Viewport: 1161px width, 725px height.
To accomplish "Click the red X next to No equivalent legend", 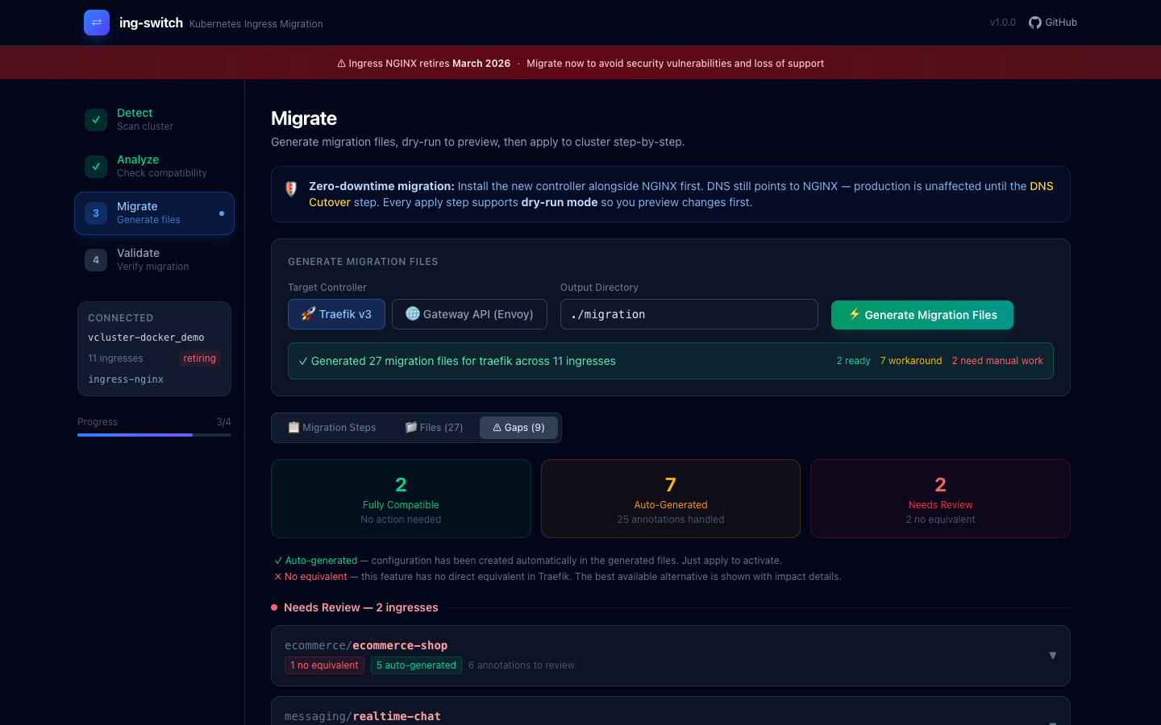I will tap(278, 577).
